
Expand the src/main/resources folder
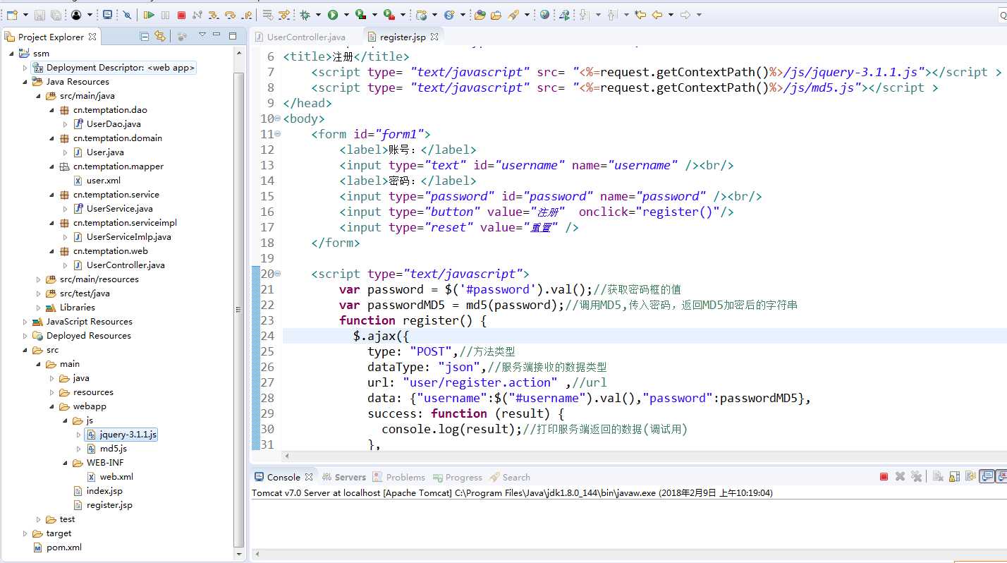(x=39, y=279)
